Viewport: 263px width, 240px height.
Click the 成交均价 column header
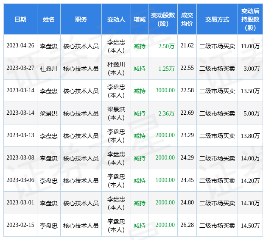point(187,19)
